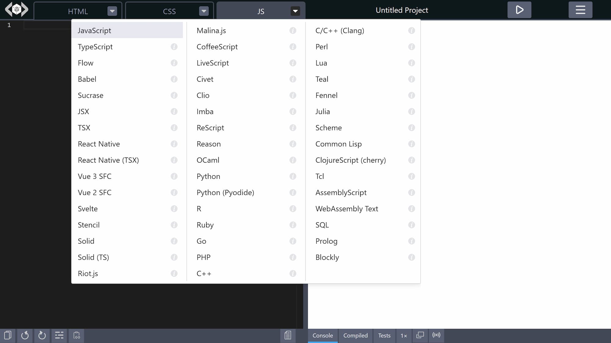This screenshot has width=611, height=343.
Task: Open the result in a new window icon
Action: [x=420, y=335]
